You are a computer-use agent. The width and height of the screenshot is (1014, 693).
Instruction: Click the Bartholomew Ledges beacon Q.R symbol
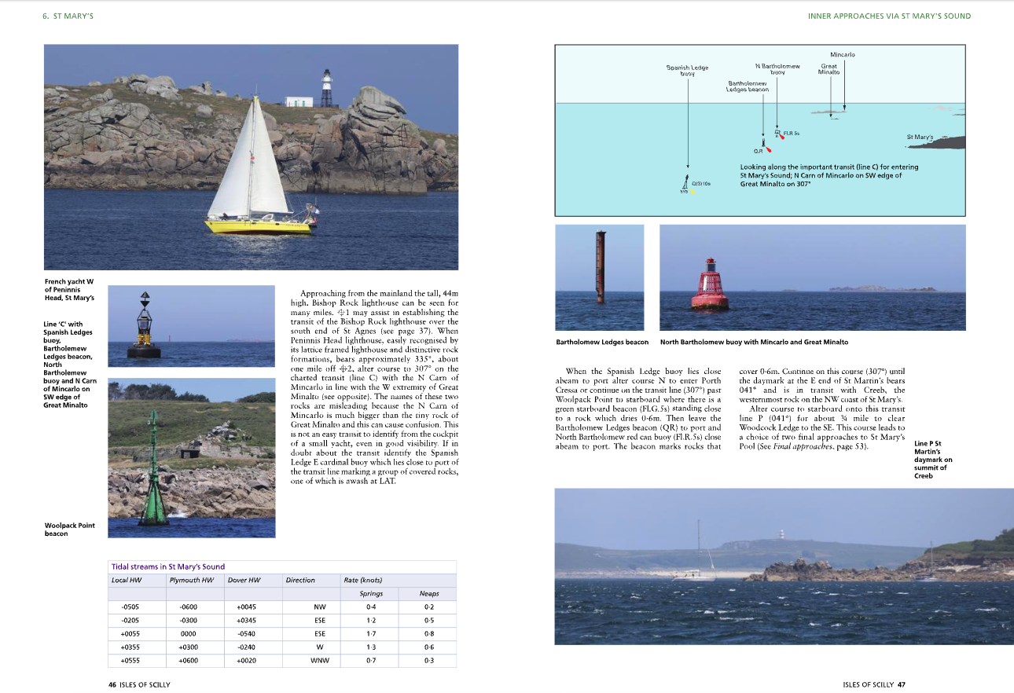point(763,144)
